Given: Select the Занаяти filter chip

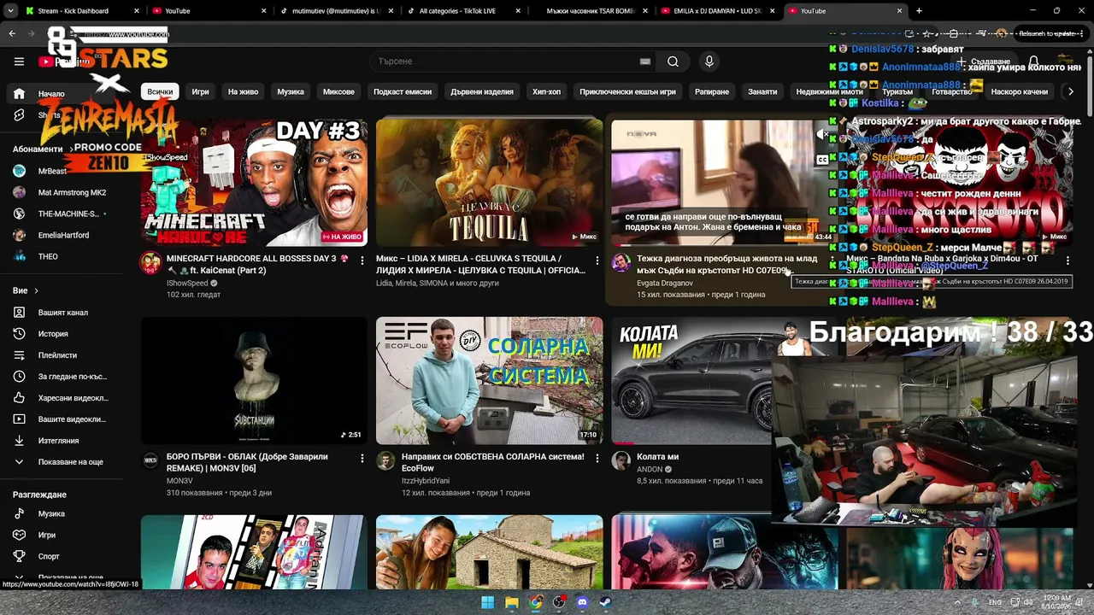Looking at the screenshot, I should (x=762, y=91).
